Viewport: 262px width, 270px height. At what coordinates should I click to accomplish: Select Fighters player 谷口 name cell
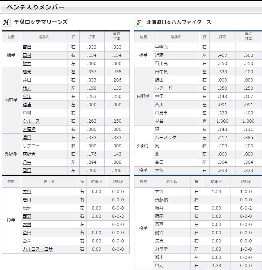coord(177,162)
